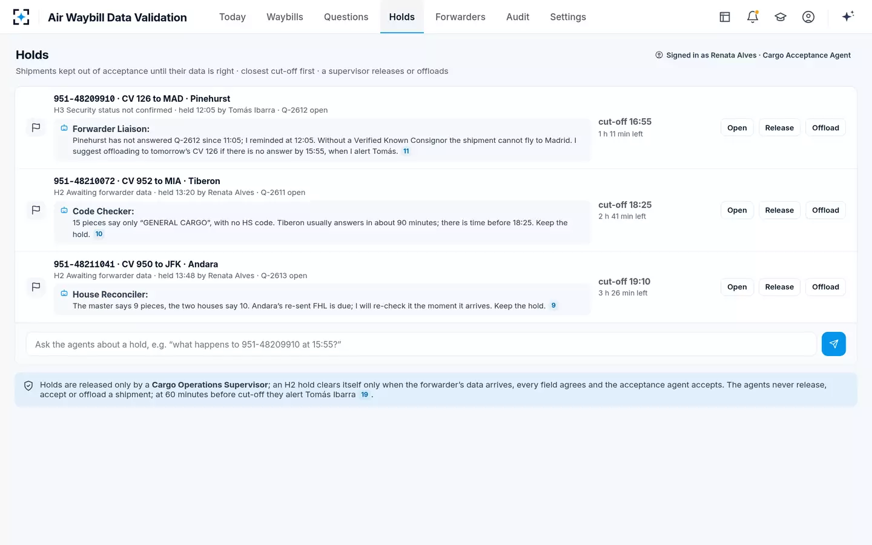Offload the Tiberon CV 952 shipment
Screen dimensions: 872x545
click(x=825, y=210)
